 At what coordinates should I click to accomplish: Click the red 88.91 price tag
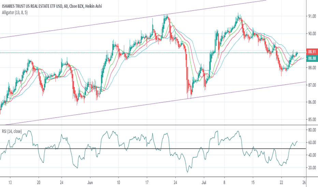click(x=312, y=52)
